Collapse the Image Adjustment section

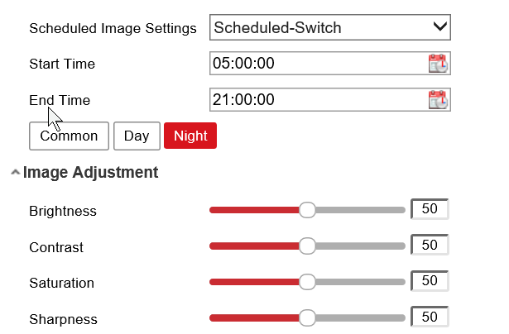coord(16,174)
